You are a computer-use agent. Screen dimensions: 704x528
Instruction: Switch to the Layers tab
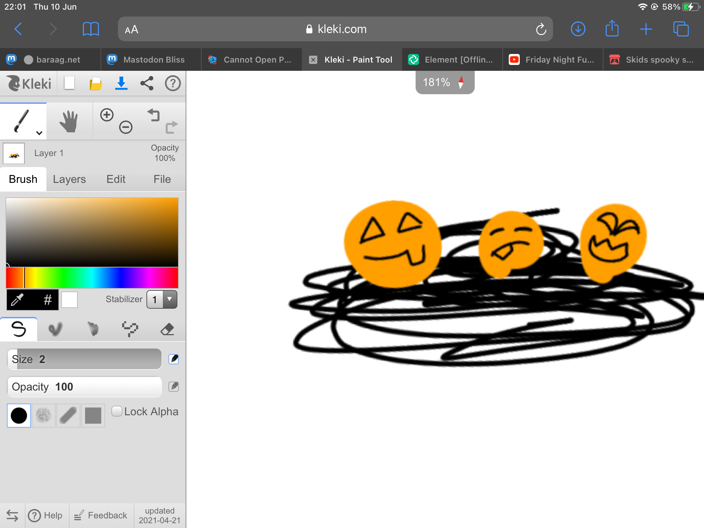coord(69,179)
